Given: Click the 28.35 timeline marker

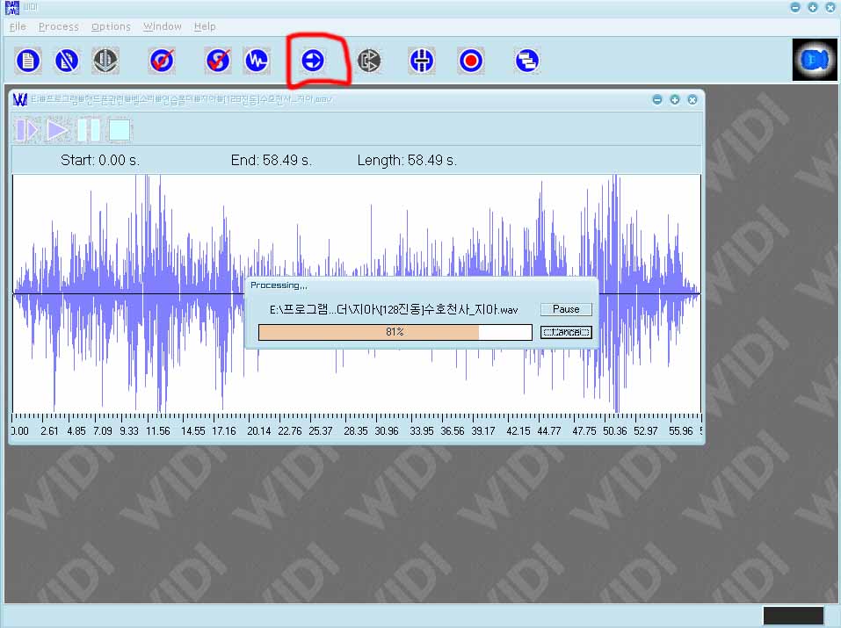Looking at the screenshot, I should tap(356, 430).
